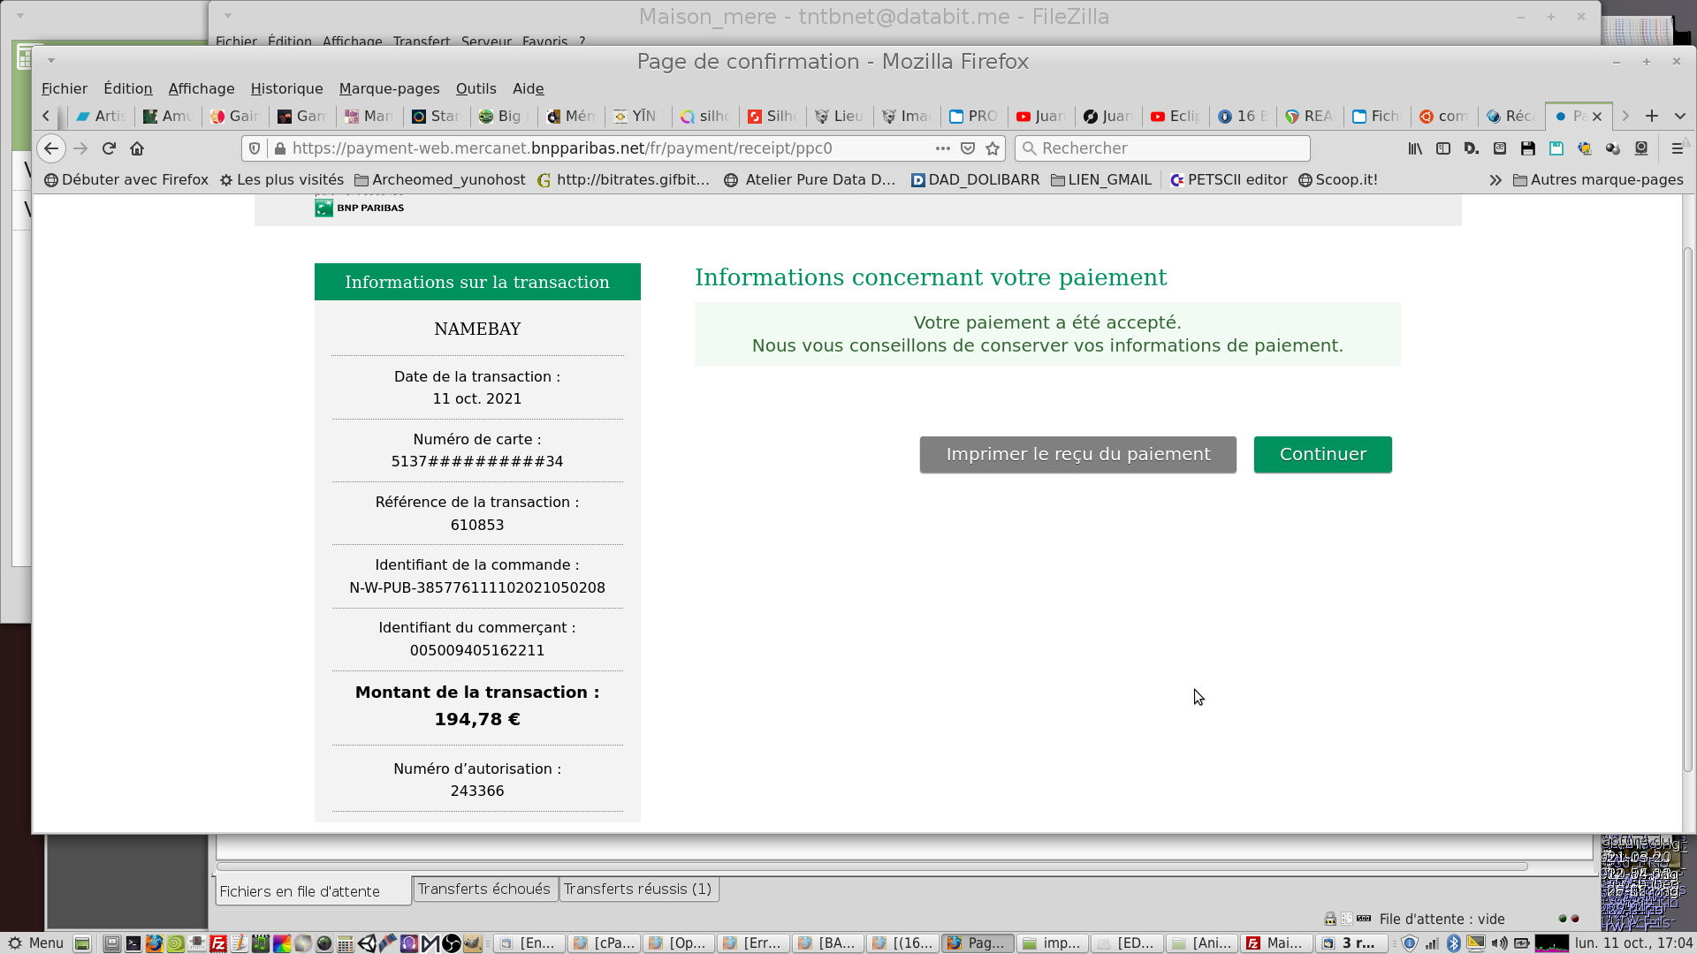1697x954 pixels.
Task: Open page actions three-dot menu
Action: (942, 148)
